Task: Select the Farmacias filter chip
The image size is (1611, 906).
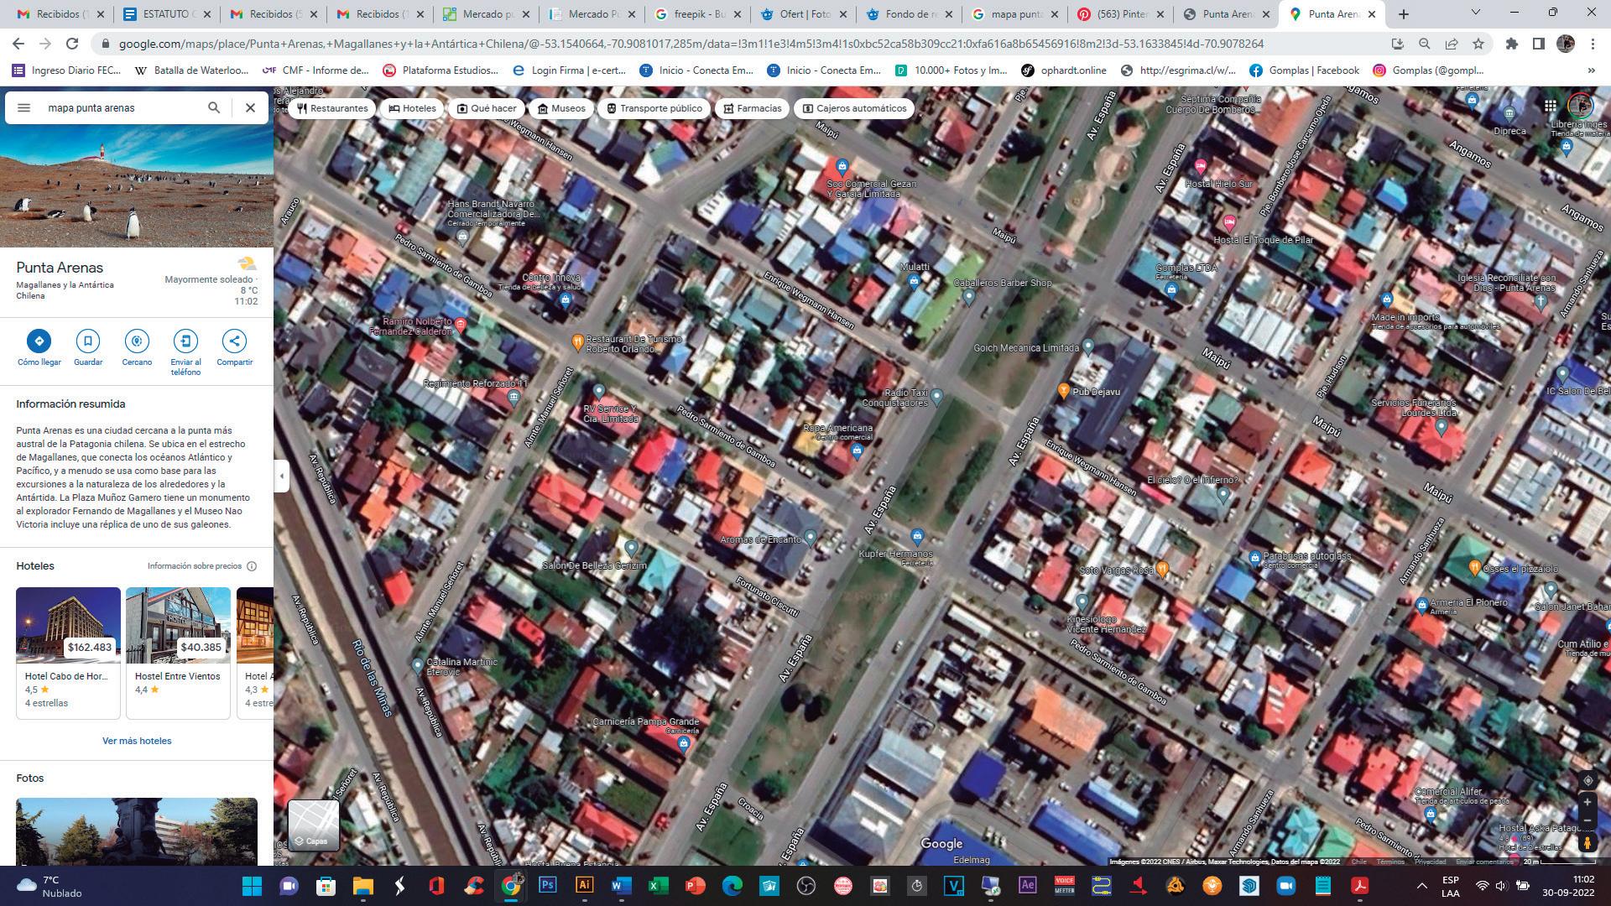Action: [x=752, y=108]
